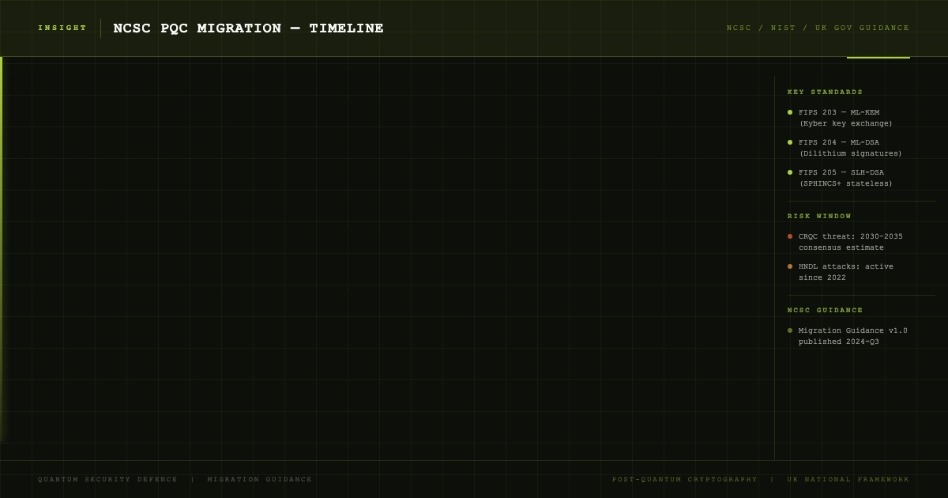Click the red dot beside CRQC threat

790,236
